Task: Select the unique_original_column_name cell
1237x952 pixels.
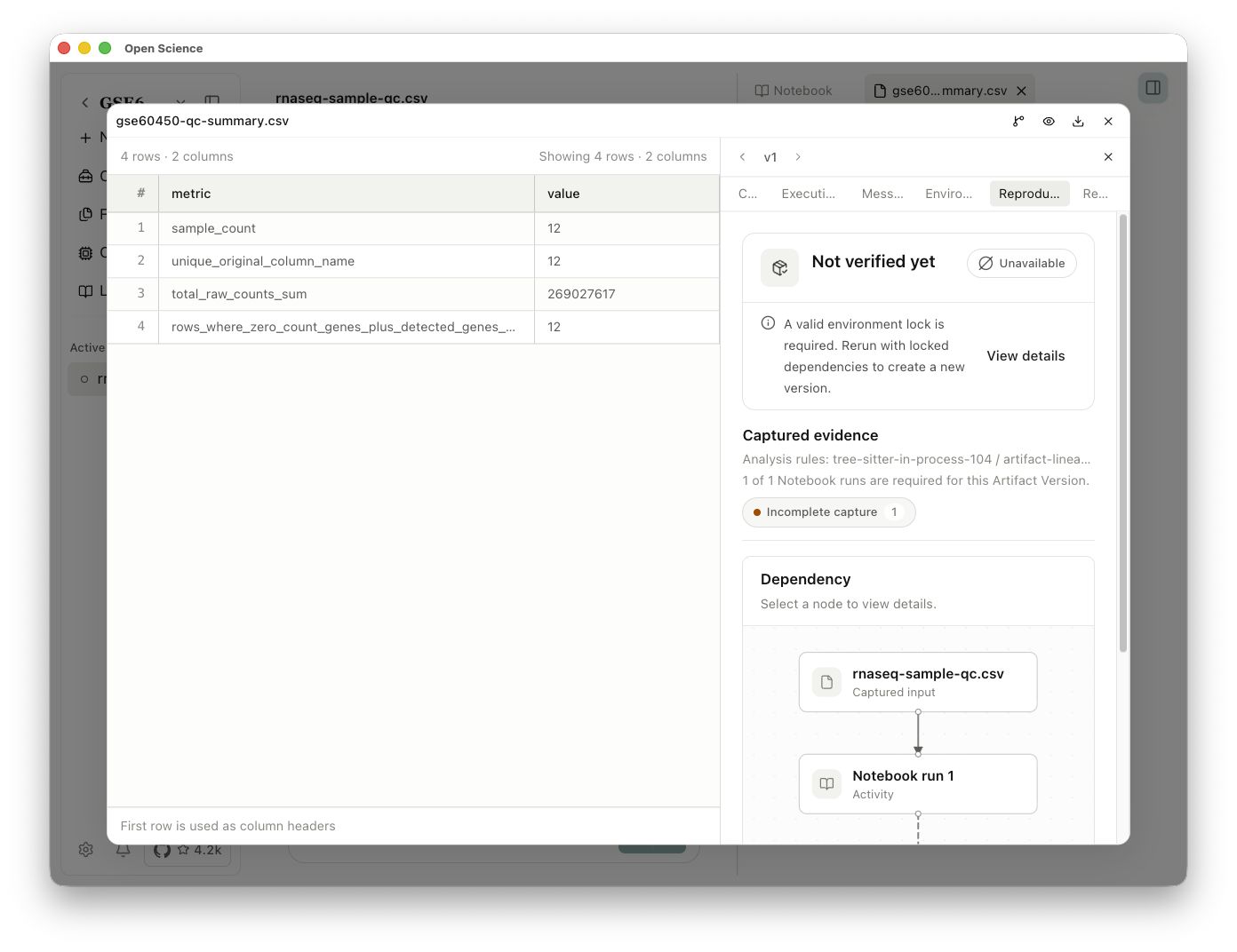Action: (x=347, y=261)
